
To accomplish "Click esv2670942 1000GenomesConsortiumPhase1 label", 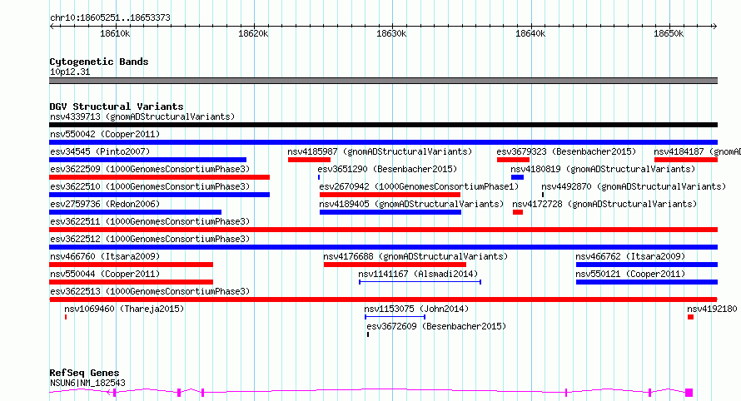I will click(419, 186).
